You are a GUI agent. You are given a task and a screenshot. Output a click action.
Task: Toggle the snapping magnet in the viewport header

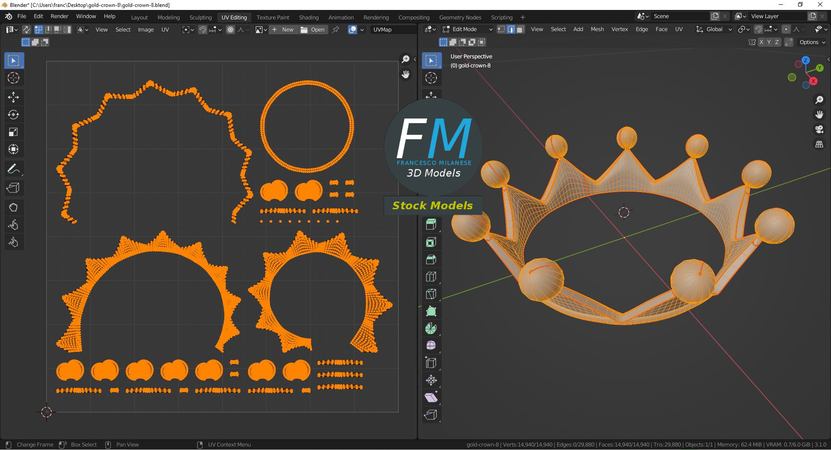click(x=758, y=29)
